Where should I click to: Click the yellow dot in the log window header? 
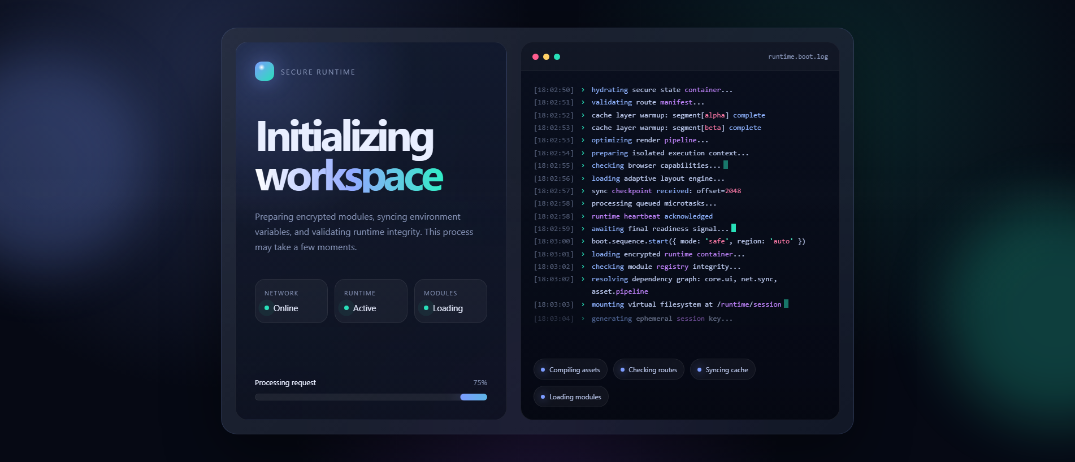[546, 56]
